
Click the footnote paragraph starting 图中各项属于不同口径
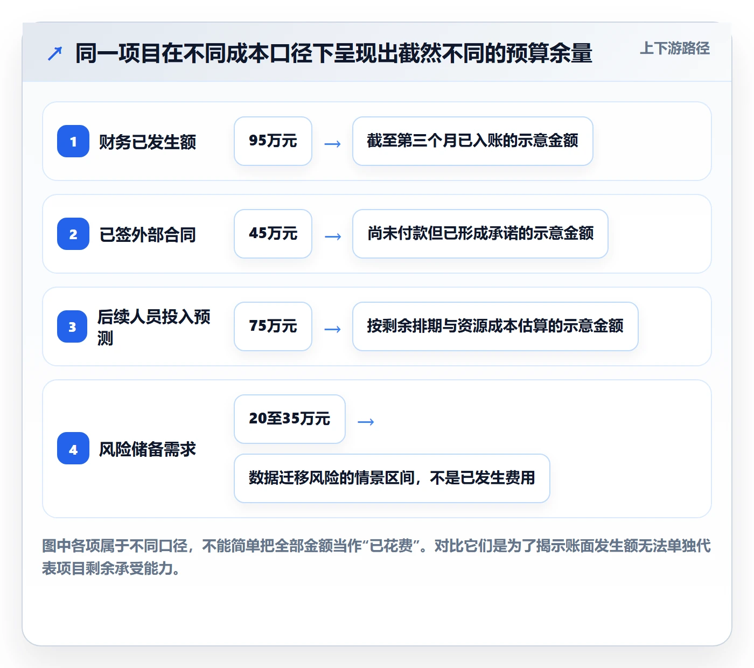(x=376, y=557)
